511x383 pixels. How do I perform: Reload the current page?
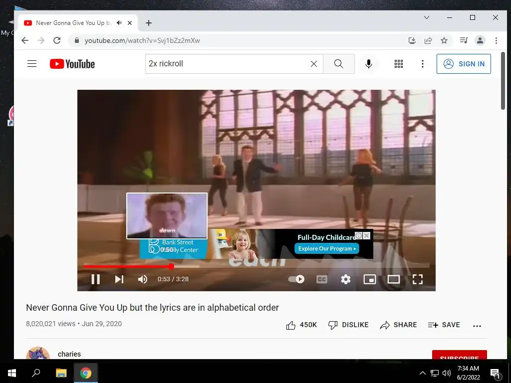tap(57, 40)
